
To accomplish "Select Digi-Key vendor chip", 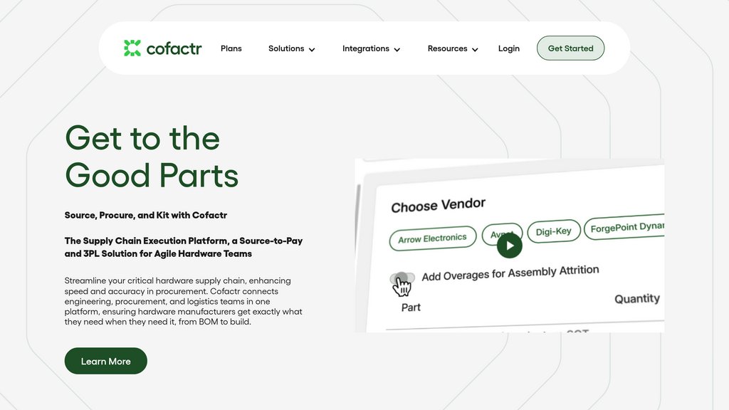I will click(x=553, y=231).
